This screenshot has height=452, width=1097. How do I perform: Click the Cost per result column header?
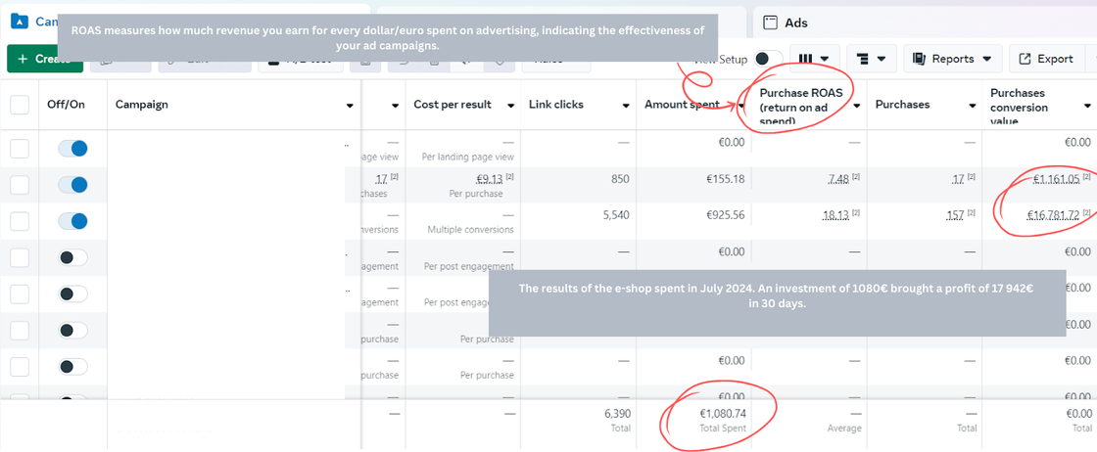click(453, 105)
